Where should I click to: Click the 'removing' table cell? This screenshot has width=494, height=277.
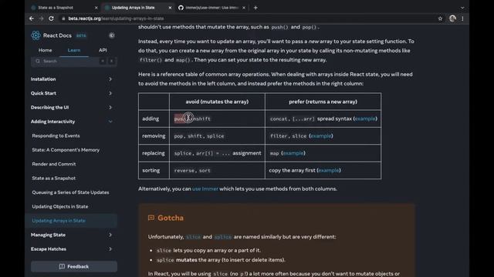(154, 136)
